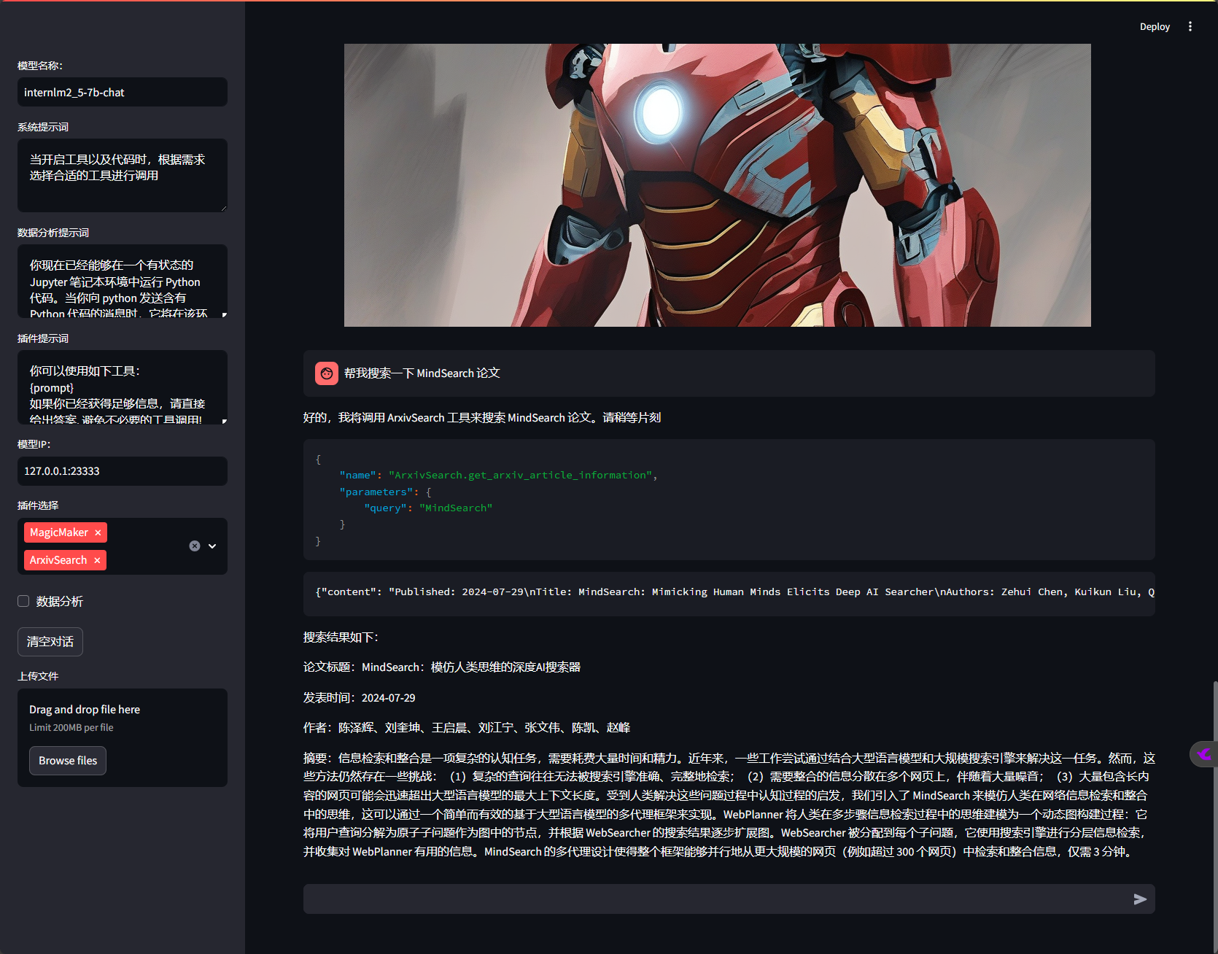Viewport: 1218px width, 954px height.
Task: Click the MagicMaker tag label
Action: pyautogui.click(x=59, y=532)
